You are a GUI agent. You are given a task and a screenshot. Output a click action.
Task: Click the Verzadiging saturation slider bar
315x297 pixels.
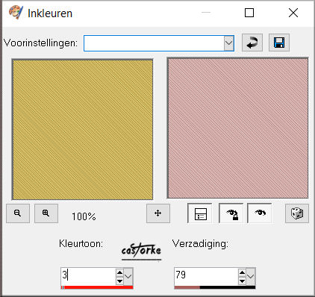(x=215, y=287)
